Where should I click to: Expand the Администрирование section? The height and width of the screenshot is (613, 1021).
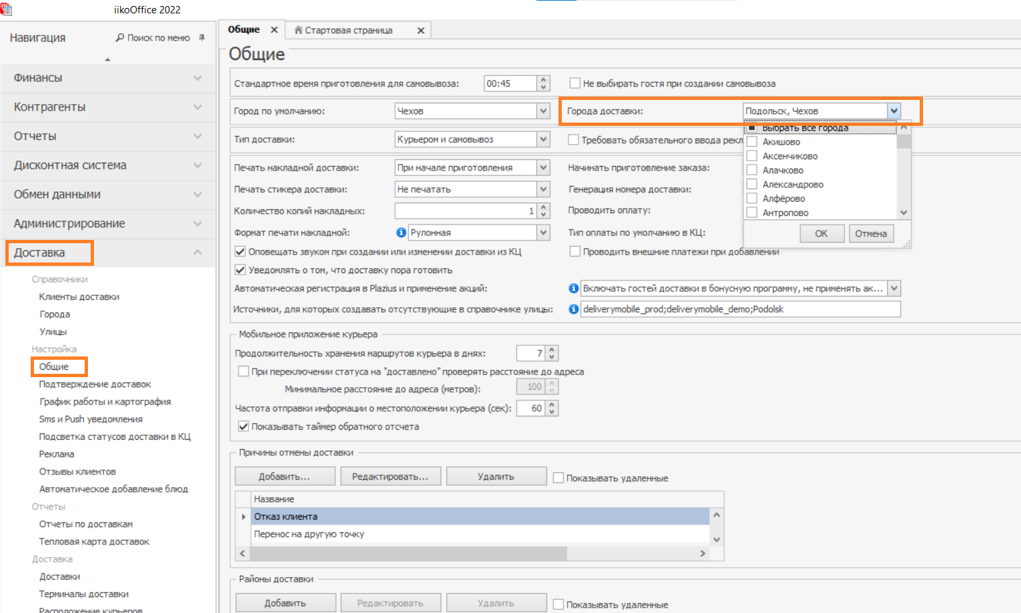[108, 223]
